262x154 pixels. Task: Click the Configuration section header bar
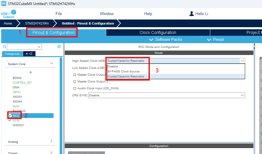(x=159, y=146)
